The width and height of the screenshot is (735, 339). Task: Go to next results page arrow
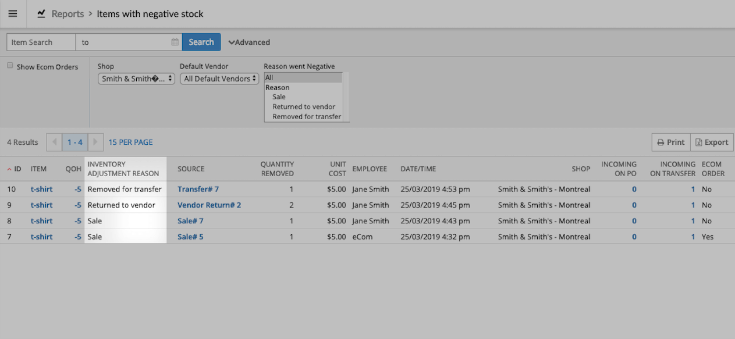pos(95,142)
